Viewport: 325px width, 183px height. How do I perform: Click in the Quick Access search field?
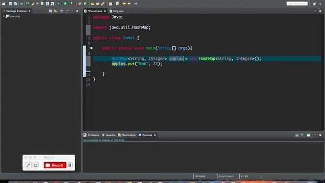(297, 4)
